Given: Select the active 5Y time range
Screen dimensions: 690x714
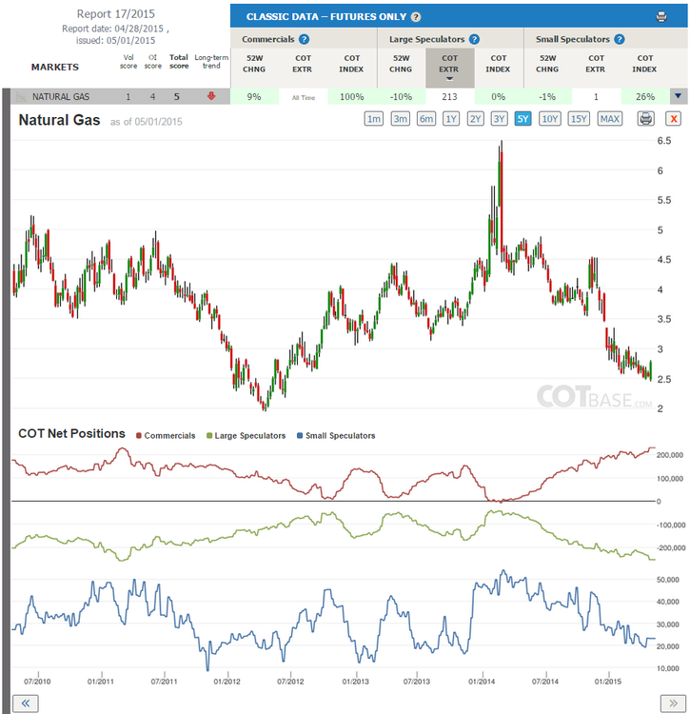Looking at the screenshot, I should [522, 119].
